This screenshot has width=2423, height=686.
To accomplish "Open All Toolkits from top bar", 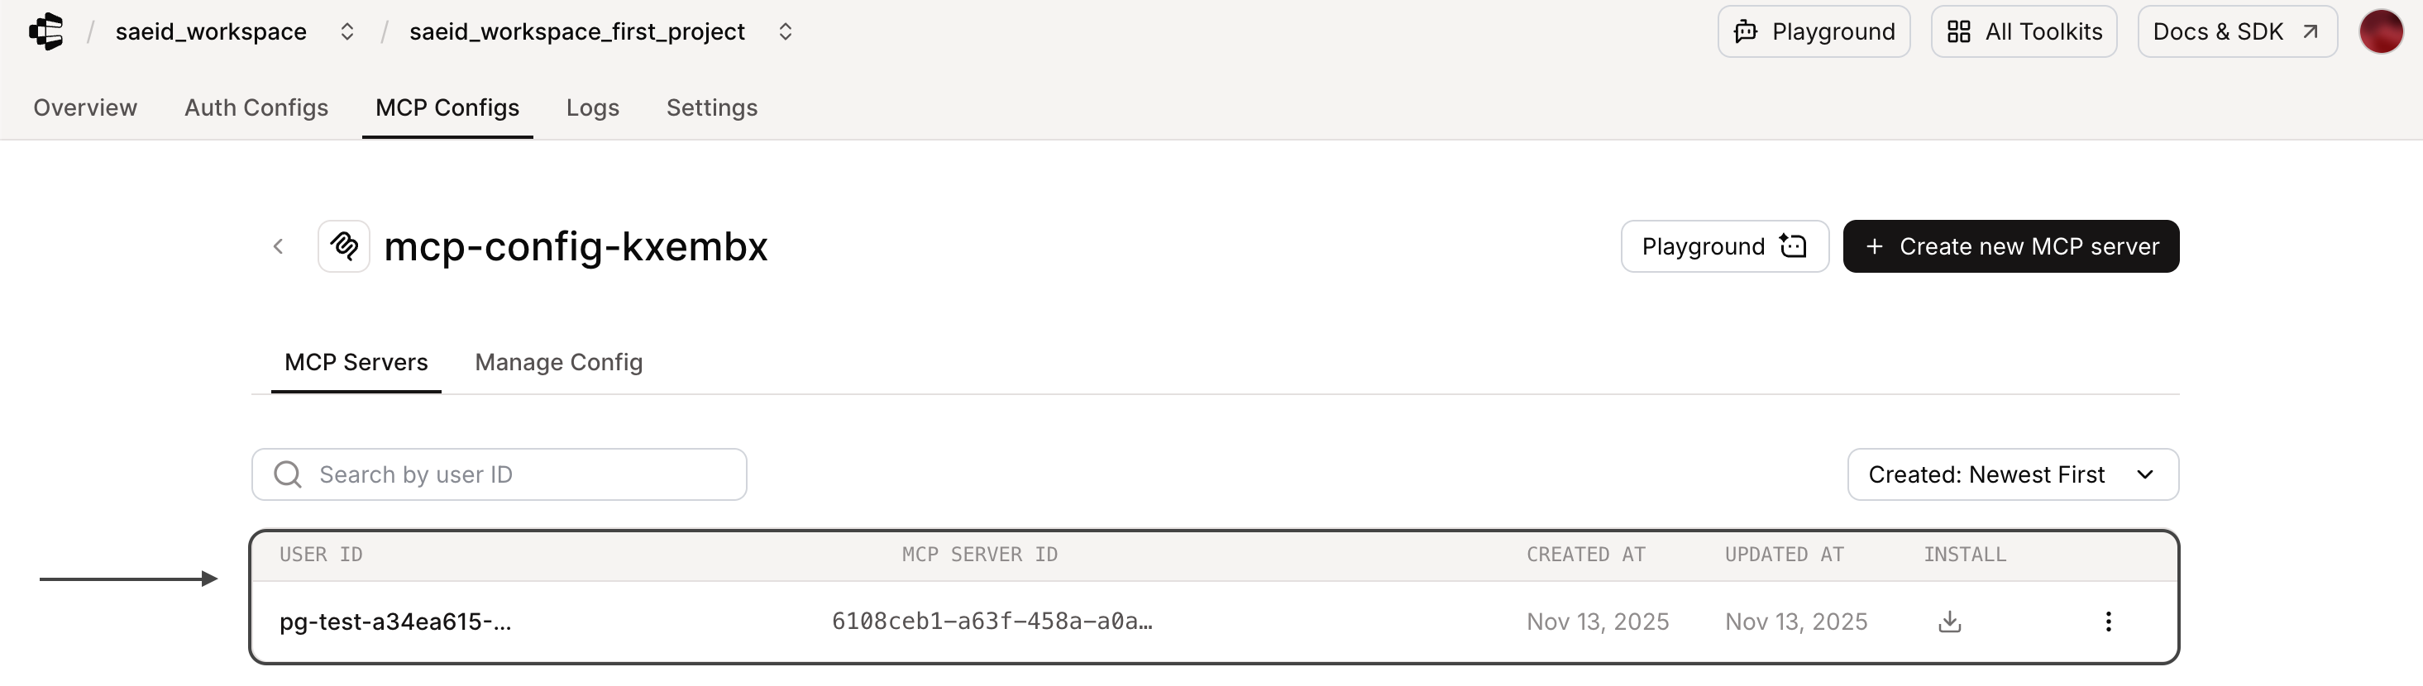I will pos(2024,31).
